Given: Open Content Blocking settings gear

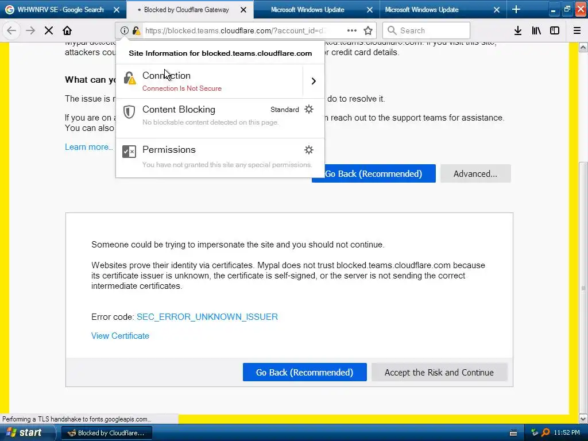Looking at the screenshot, I should coord(309,109).
